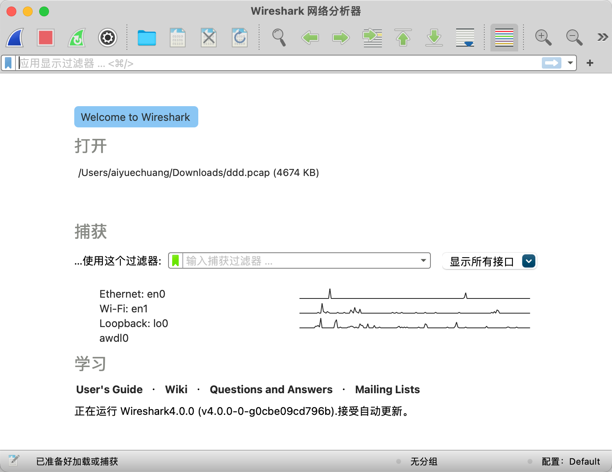
Task: Zoom in on the main window text
Action: [543, 38]
